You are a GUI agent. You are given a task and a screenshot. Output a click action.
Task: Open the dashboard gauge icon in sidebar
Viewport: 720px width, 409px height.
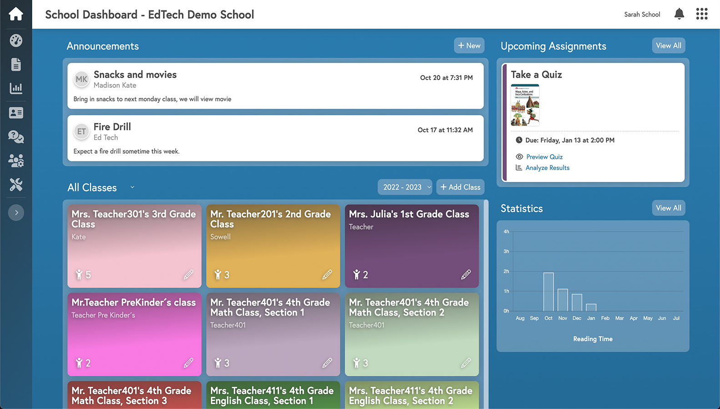16,40
